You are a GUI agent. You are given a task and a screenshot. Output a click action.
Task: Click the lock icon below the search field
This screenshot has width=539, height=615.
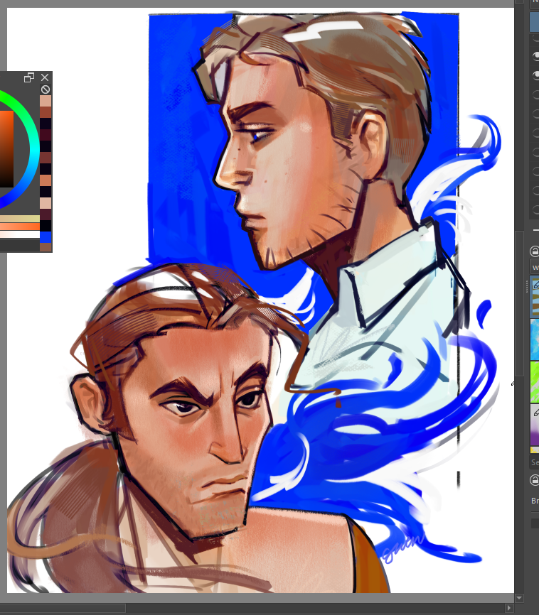click(x=535, y=480)
